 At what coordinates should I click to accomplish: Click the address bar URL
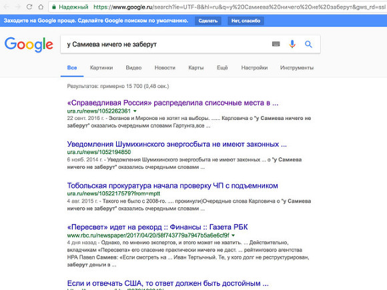pos(240,7)
